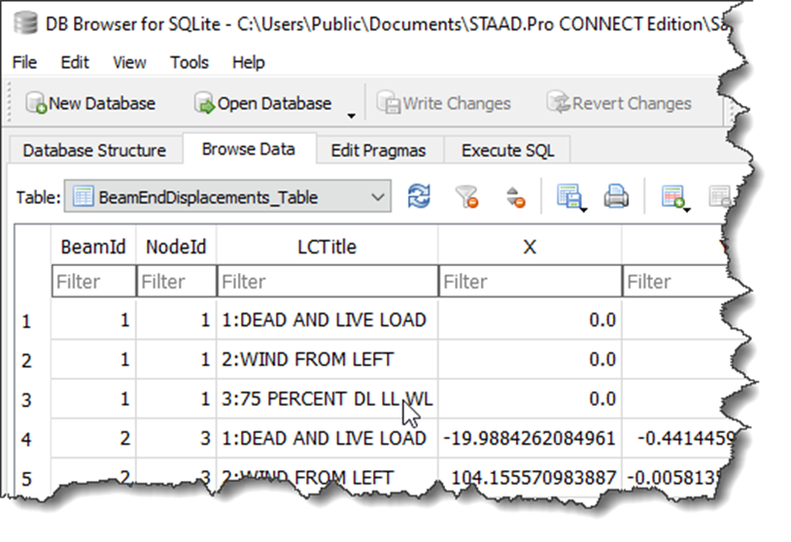Select row header 1
Screen dimensions: 791x542
point(32,321)
